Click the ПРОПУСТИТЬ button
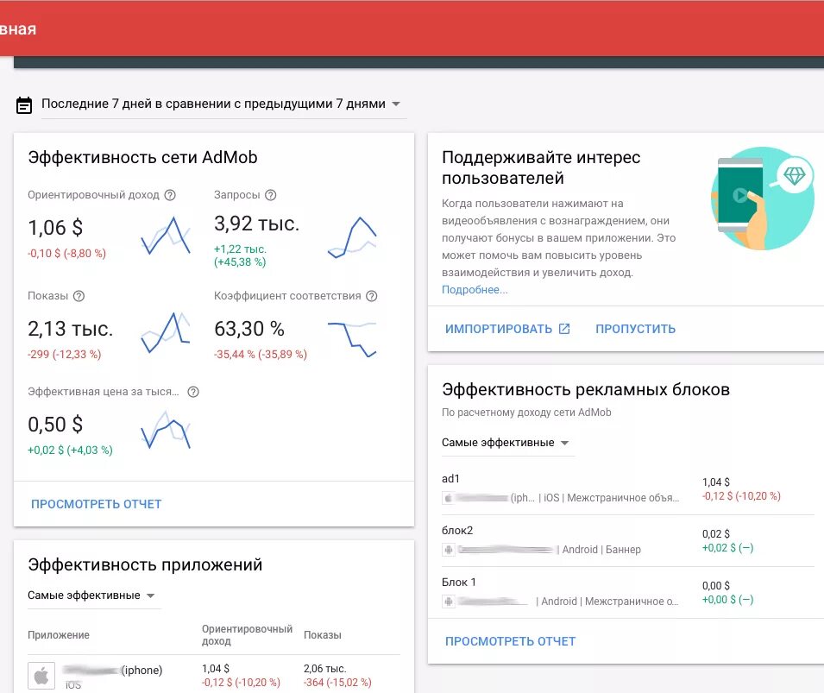This screenshot has width=824, height=693. pos(635,329)
